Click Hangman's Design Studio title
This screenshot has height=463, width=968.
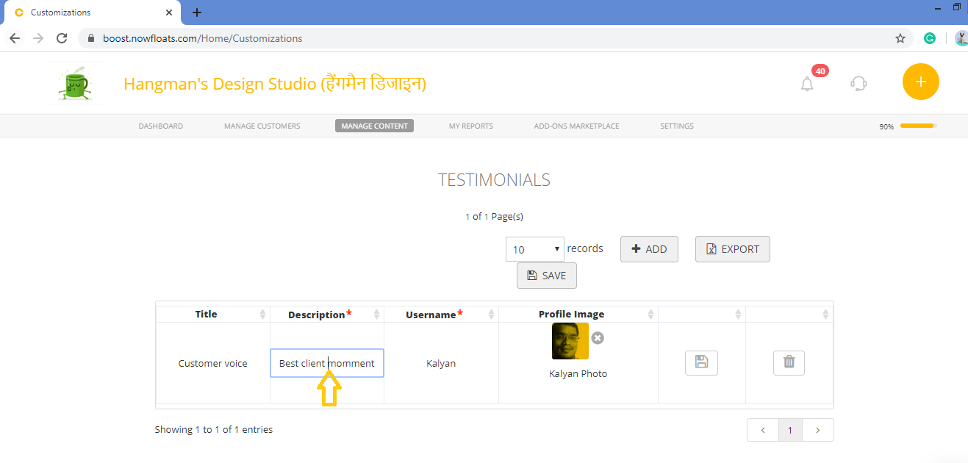pyautogui.click(x=275, y=83)
